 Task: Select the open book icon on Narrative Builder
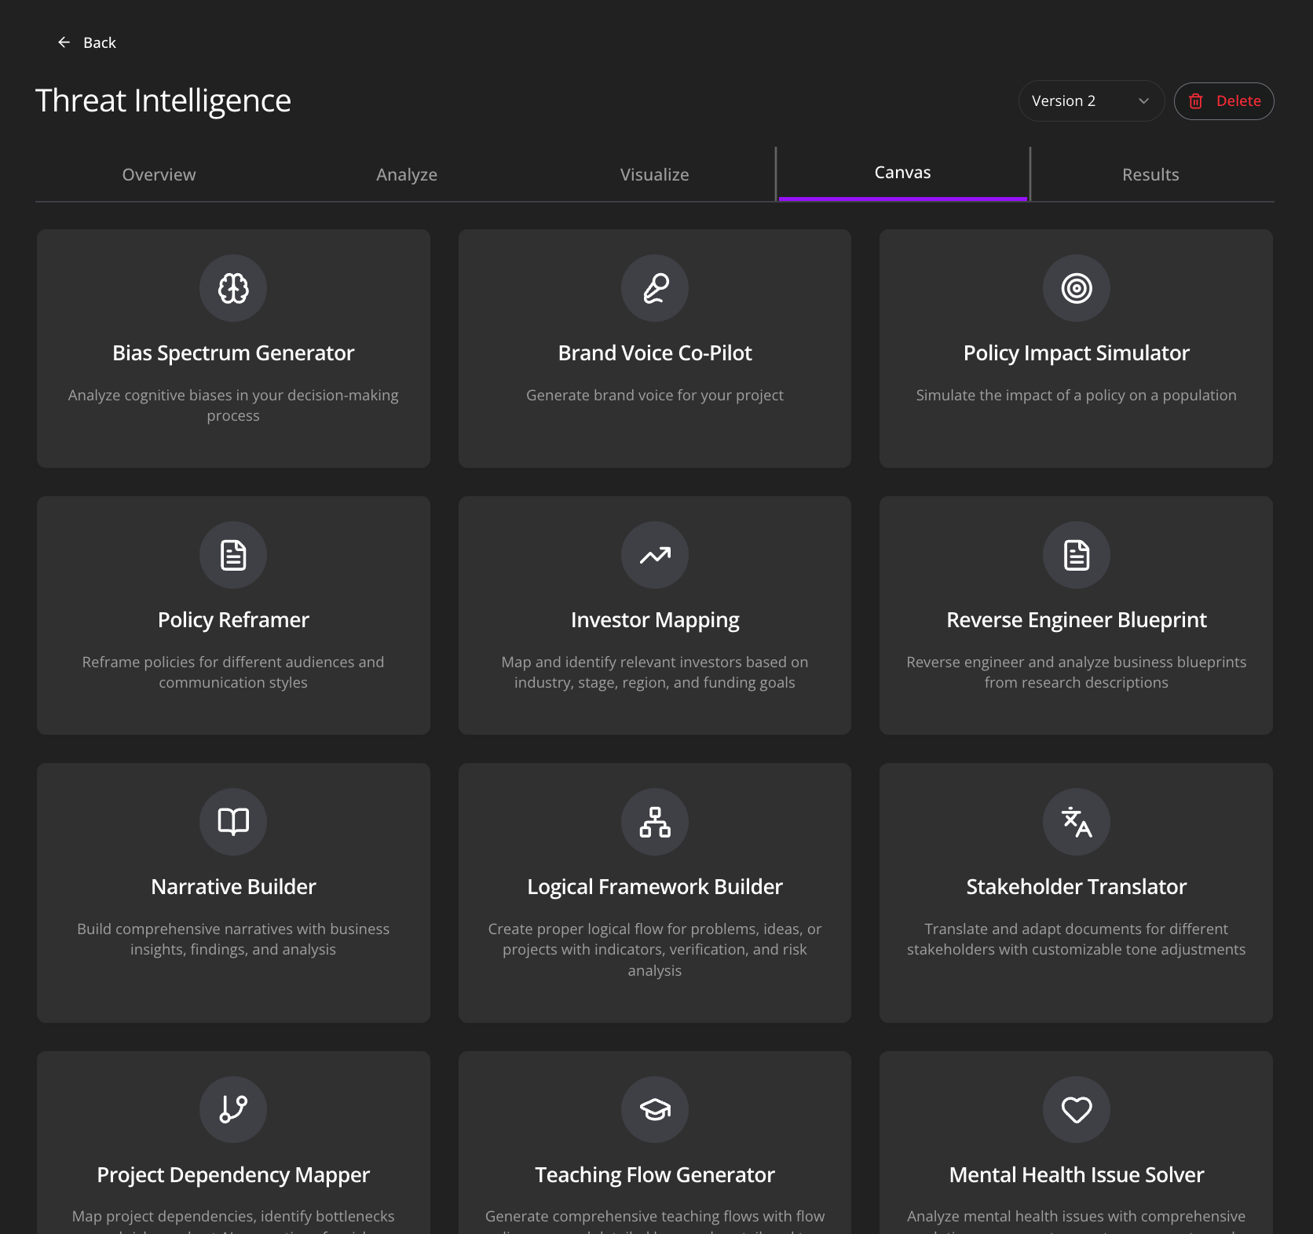233,822
